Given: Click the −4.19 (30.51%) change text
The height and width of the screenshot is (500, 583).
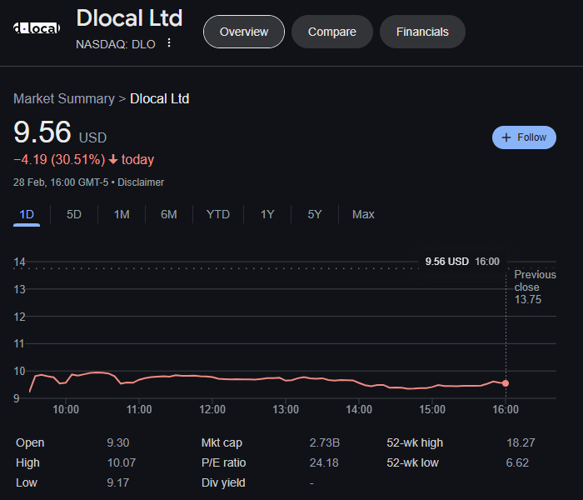Looking at the screenshot, I should click(x=59, y=160).
